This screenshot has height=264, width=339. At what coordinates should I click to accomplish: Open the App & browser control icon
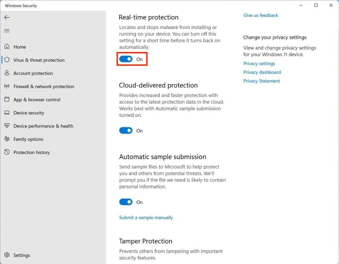pos(7,99)
